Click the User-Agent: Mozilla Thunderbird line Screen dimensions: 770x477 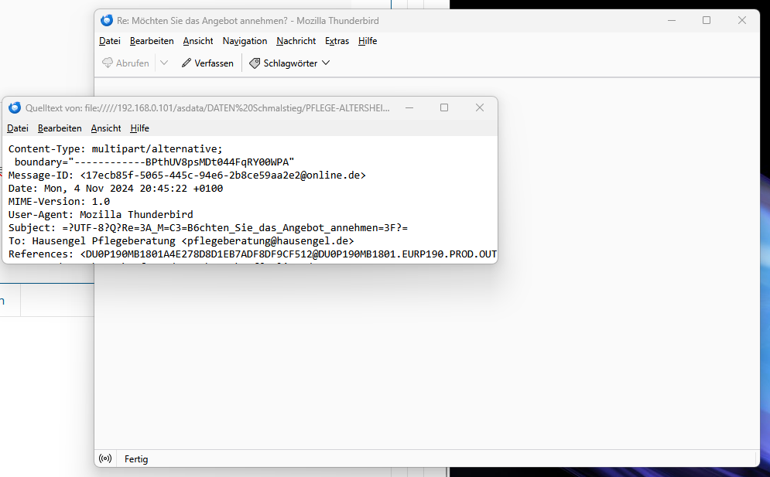(101, 214)
